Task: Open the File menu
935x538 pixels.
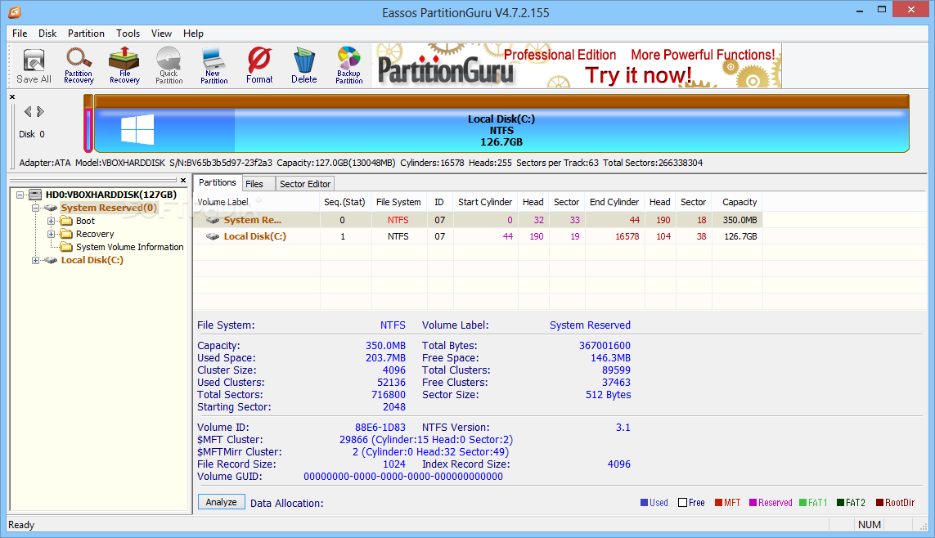Action: tap(20, 34)
